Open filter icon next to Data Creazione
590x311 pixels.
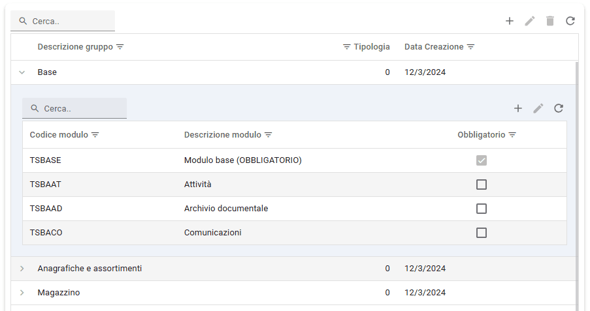[x=470, y=47]
